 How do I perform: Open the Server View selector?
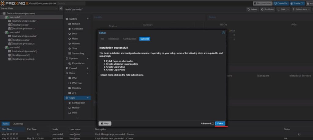point(29,9)
